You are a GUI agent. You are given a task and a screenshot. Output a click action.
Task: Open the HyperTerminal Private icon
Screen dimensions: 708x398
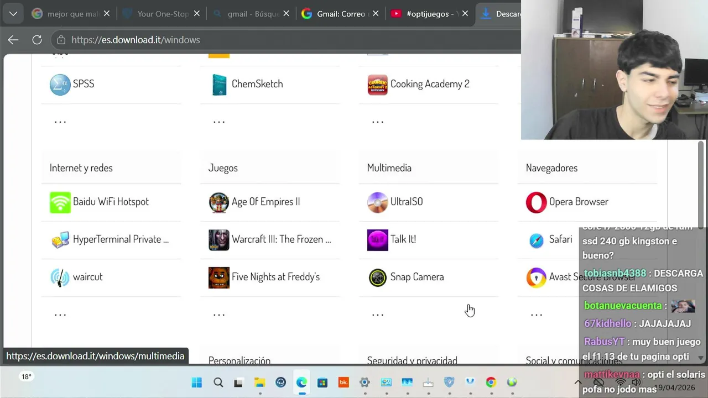pyautogui.click(x=60, y=240)
